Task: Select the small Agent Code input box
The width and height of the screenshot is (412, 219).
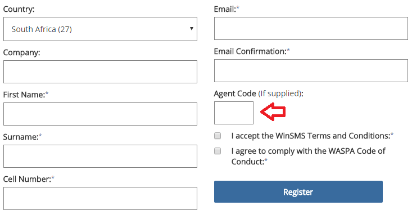Action: 234,113
